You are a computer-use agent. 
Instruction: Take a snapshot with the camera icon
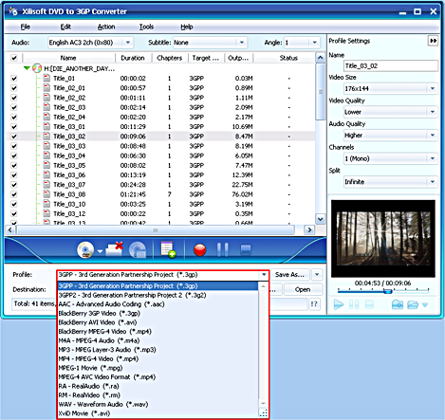pyautogui.click(x=398, y=304)
